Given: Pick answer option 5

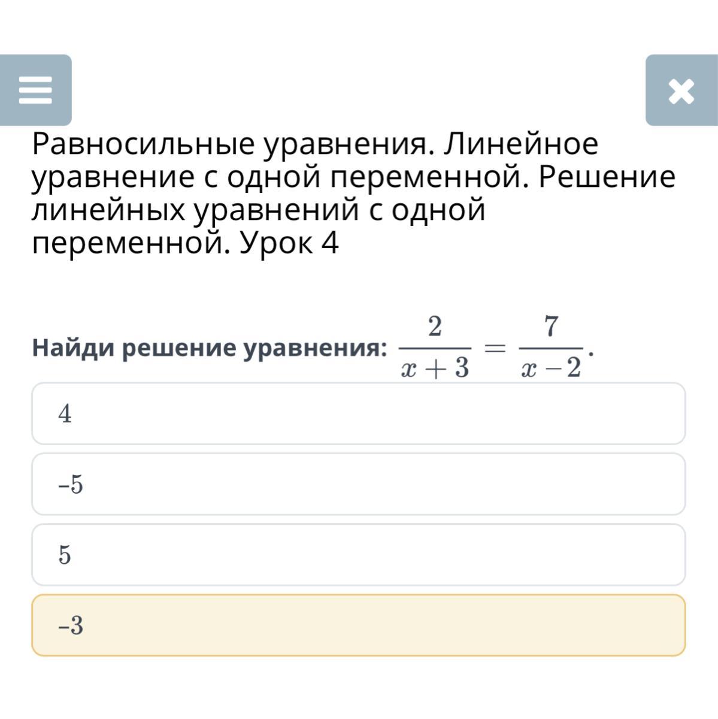Looking at the screenshot, I should [359, 555].
